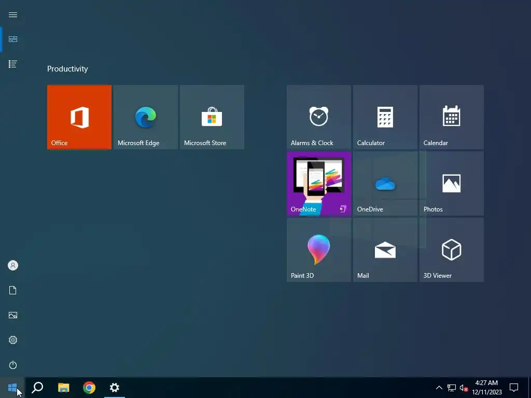Open the Office tile
531x398 pixels.
(79, 117)
